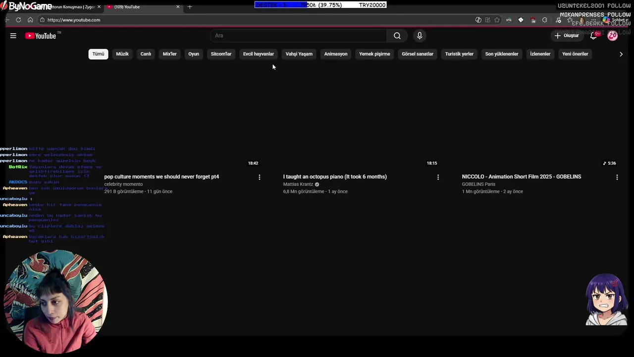634x357 pixels.
Task: Open the Copilot Sohbet et button
Action: (x=616, y=20)
